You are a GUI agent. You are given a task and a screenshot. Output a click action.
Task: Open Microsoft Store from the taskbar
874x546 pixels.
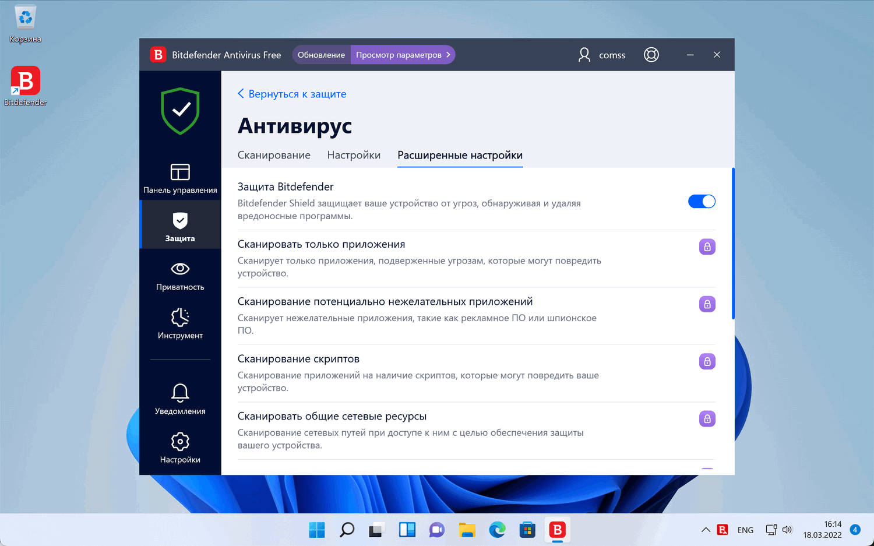click(x=527, y=530)
